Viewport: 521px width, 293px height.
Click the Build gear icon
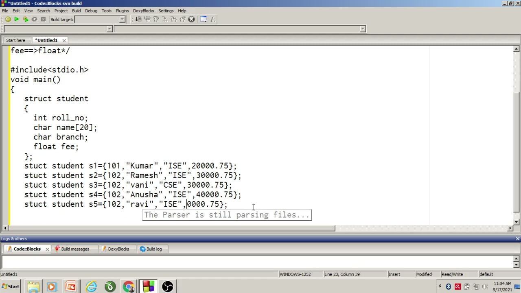coord(8,19)
